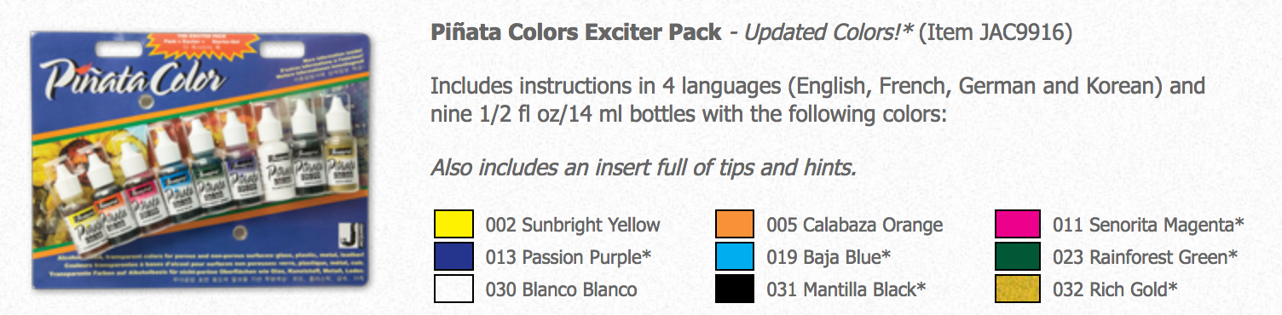Choose the Senorita Magenta color swatch
1282x315 pixels.
pos(1018,225)
